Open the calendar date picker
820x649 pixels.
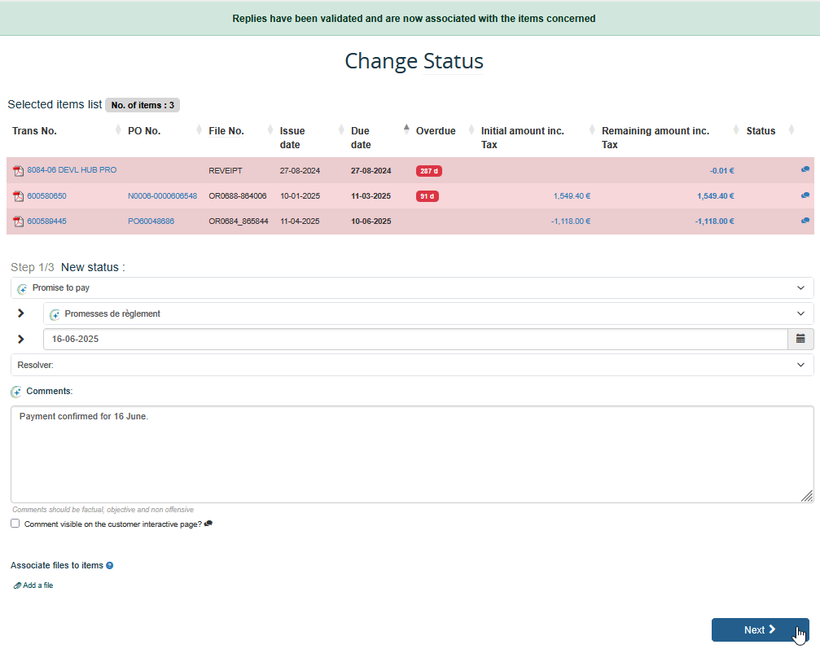tap(800, 339)
